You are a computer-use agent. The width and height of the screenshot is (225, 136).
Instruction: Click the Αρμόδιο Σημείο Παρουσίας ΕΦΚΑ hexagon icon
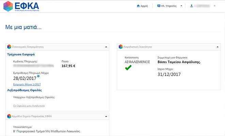(x=9, y=116)
